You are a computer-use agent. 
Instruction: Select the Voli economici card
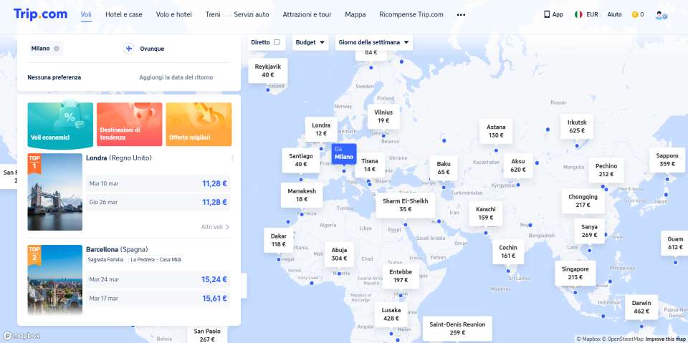60,124
